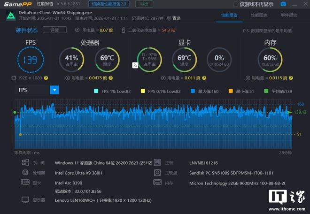Click the graphics card power usage icon
The image size is (310, 214).
(163, 78)
